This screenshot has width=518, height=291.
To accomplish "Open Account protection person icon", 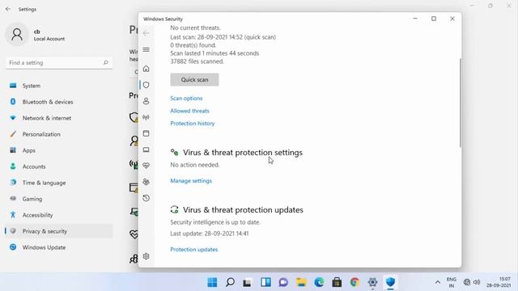I will [x=146, y=101].
